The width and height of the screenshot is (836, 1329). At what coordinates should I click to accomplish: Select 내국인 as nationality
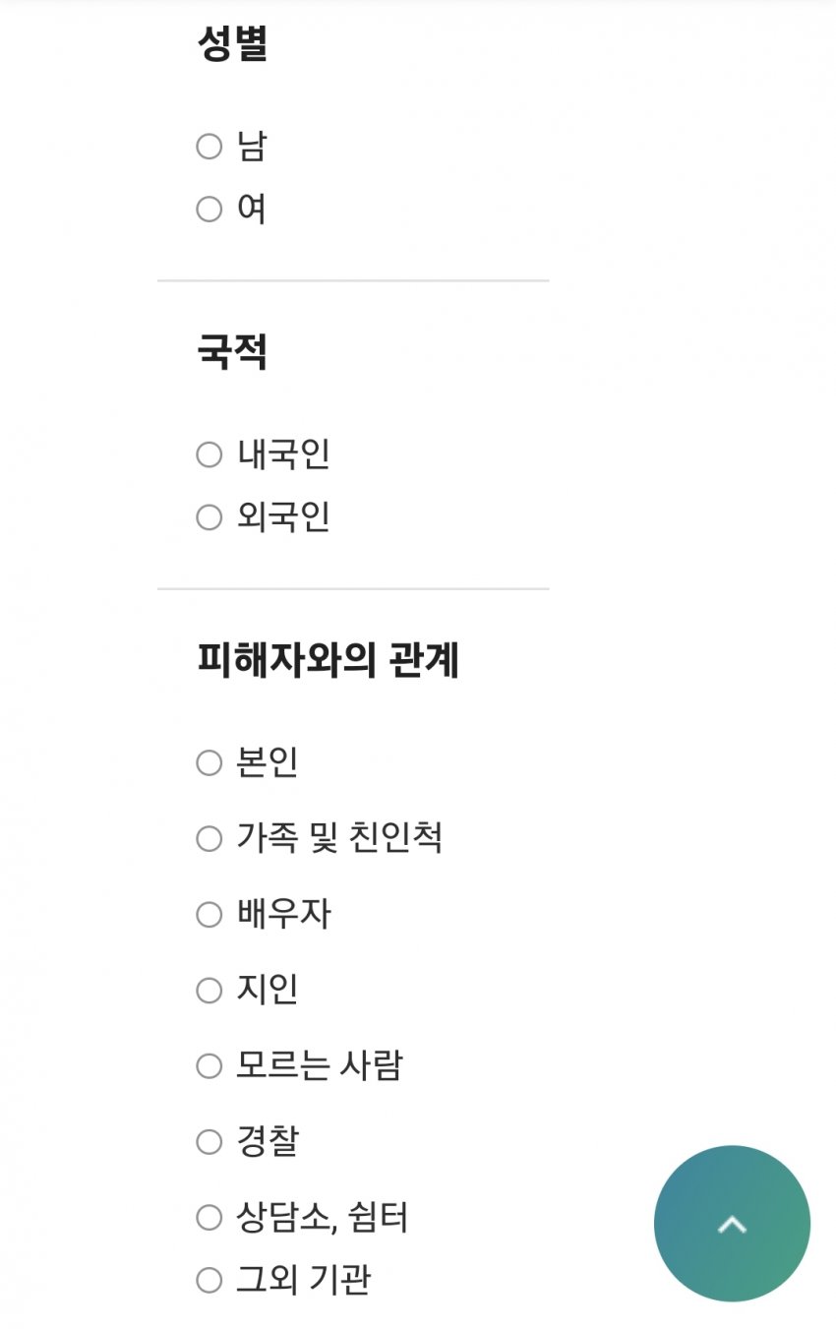[209, 454]
